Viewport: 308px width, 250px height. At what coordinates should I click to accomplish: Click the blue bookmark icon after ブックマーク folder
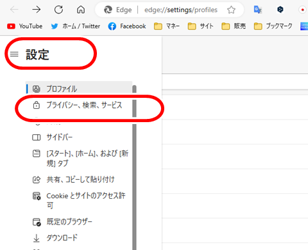click(304, 26)
